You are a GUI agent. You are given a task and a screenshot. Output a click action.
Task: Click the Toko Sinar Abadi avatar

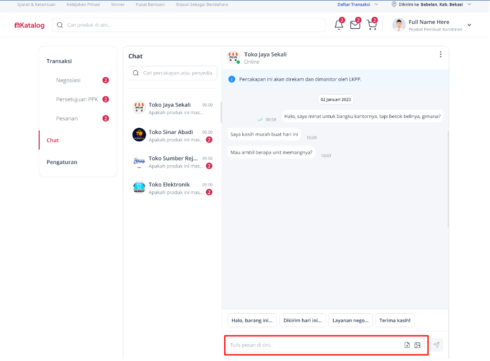pyautogui.click(x=139, y=135)
